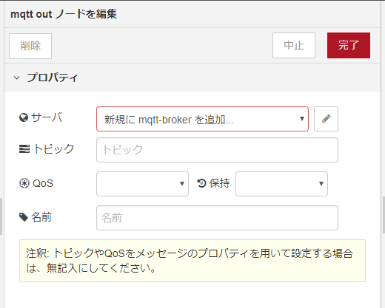Collapse the プロパティ section chevron

click(16, 78)
